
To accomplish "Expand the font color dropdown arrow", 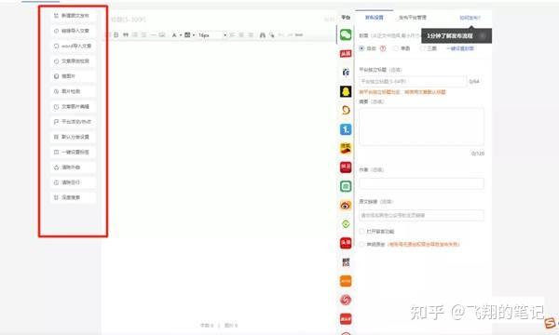I will 181,34.
